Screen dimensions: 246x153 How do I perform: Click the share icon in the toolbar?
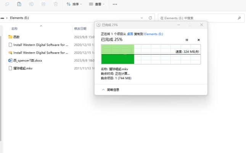point(43,4)
